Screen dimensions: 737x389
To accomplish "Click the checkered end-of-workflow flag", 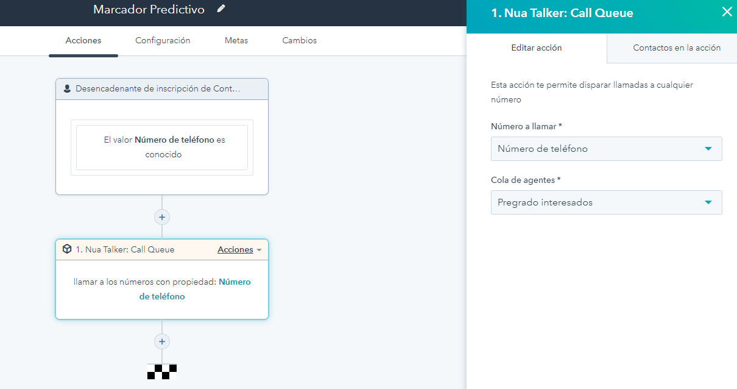I will pyautogui.click(x=162, y=372).
